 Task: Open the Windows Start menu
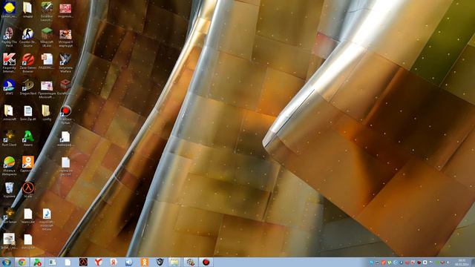(x=6, y=262)
